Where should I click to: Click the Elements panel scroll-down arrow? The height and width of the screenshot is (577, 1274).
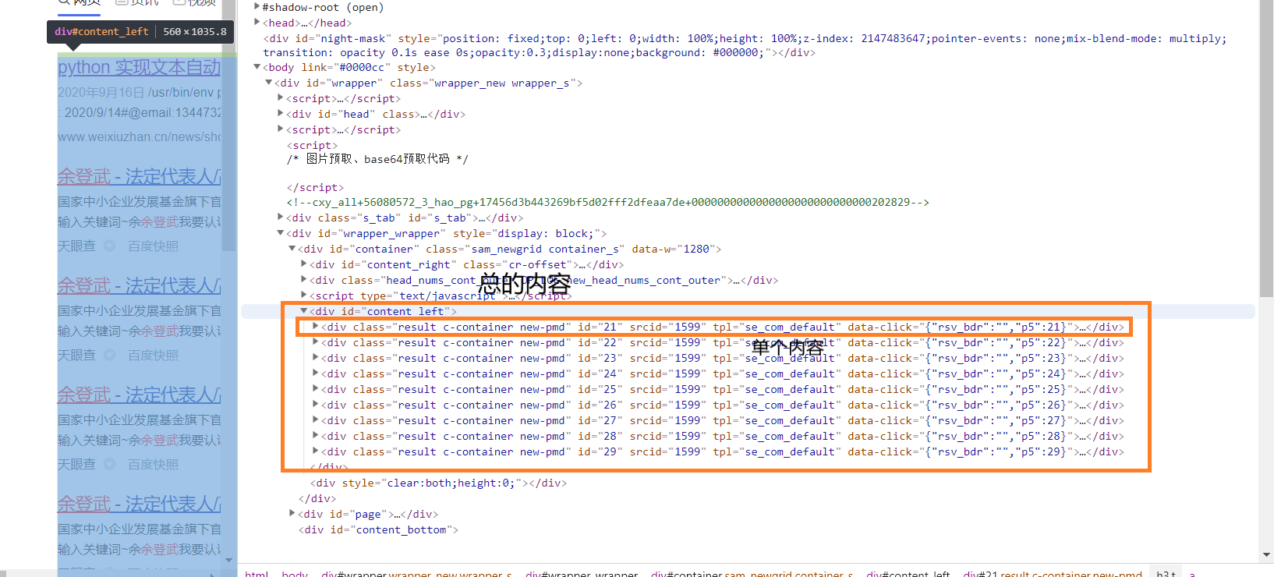point(1266,554)
